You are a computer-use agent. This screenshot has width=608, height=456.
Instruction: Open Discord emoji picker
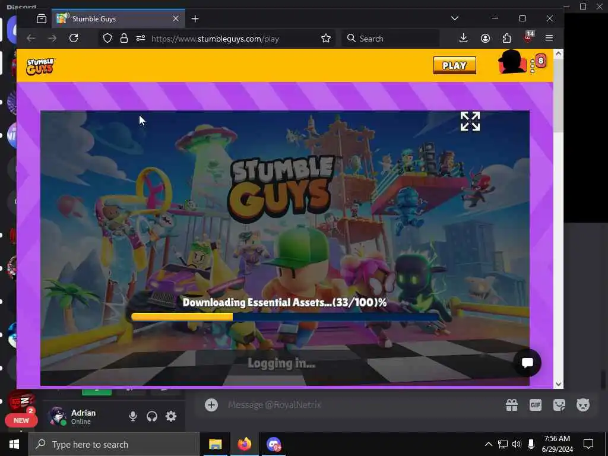tap(583, 405)
